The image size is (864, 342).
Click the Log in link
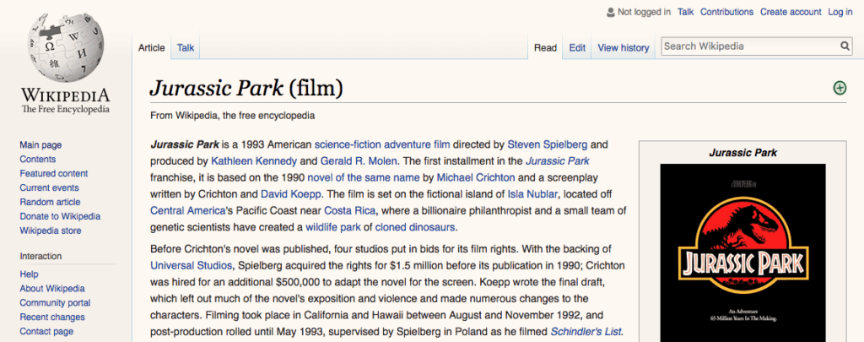click(840, 12)
